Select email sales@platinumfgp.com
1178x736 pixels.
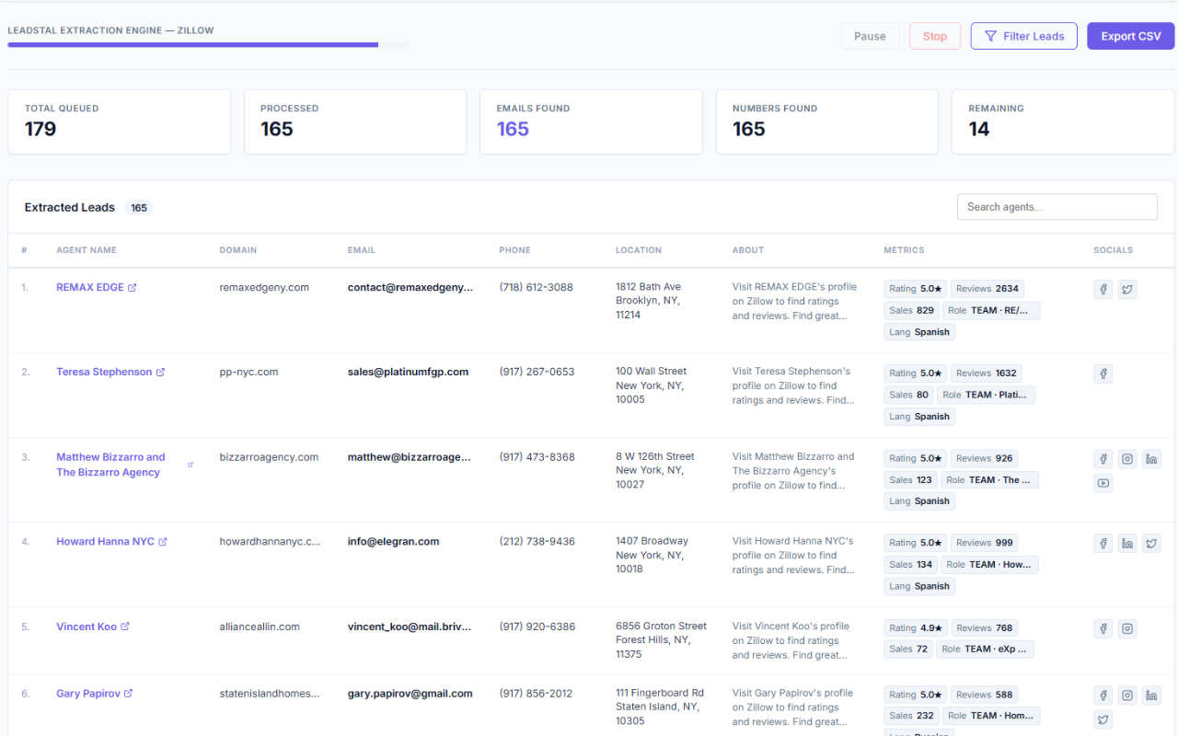point(408,373)
